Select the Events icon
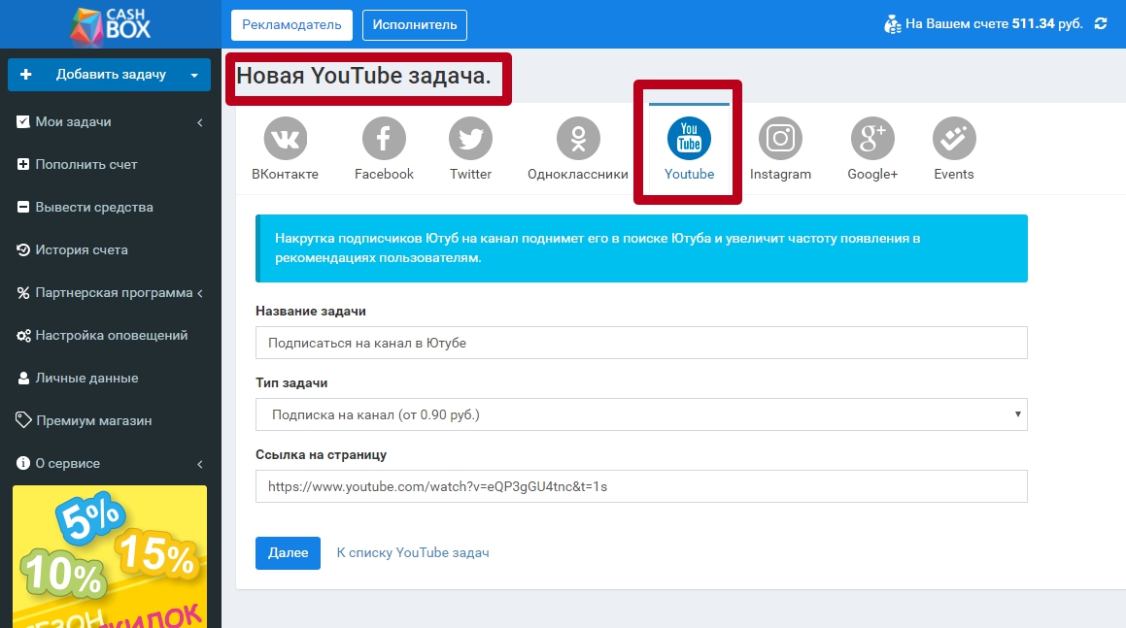 954,139
